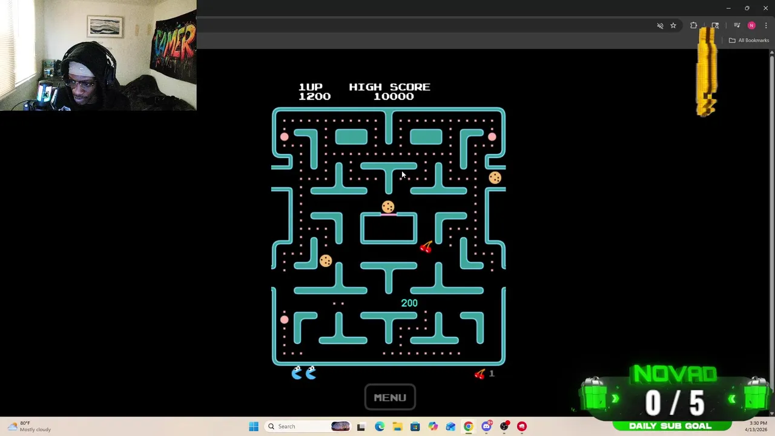The height and width of the screenshot is (436, 775).
Task: Open Task View from the taskbar
Action: [361, 426]
